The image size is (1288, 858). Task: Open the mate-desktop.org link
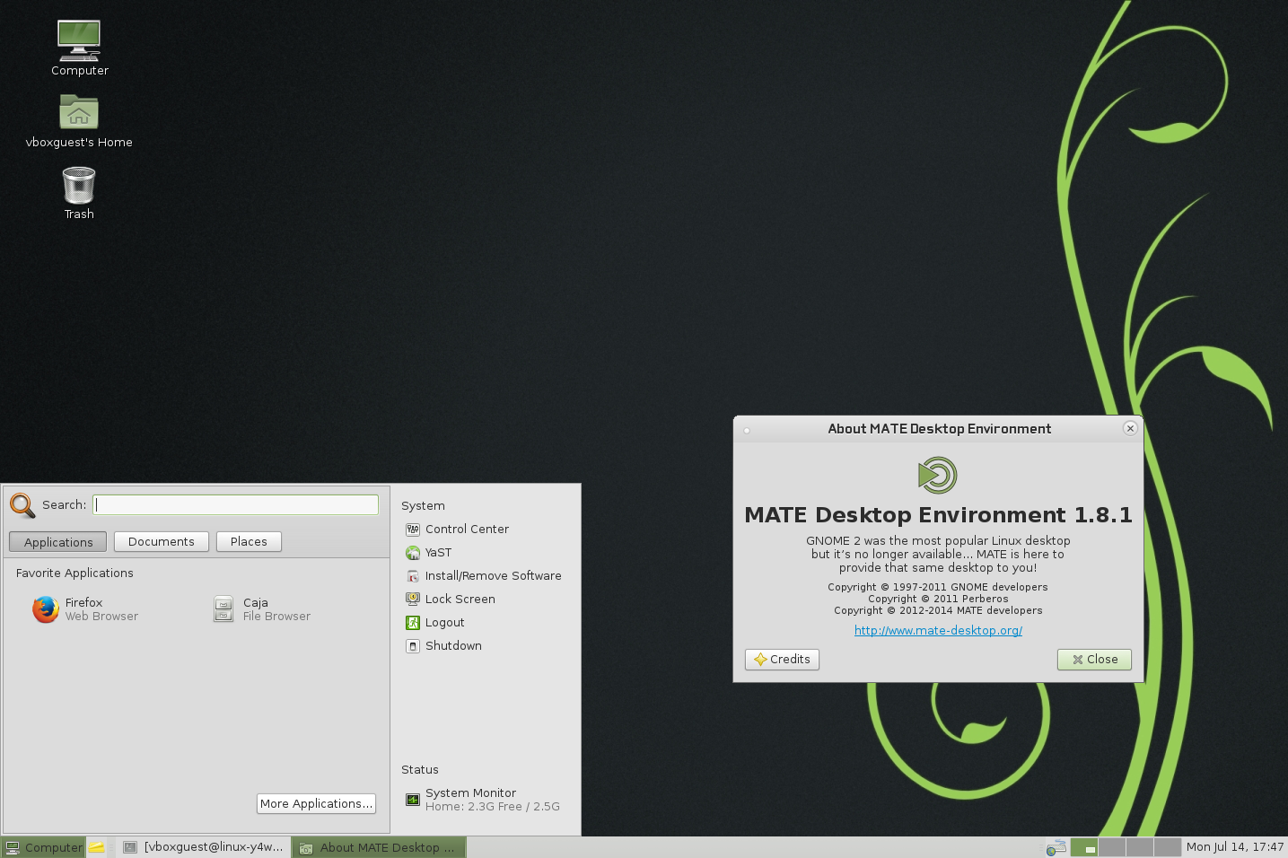(x=938, y=631)
